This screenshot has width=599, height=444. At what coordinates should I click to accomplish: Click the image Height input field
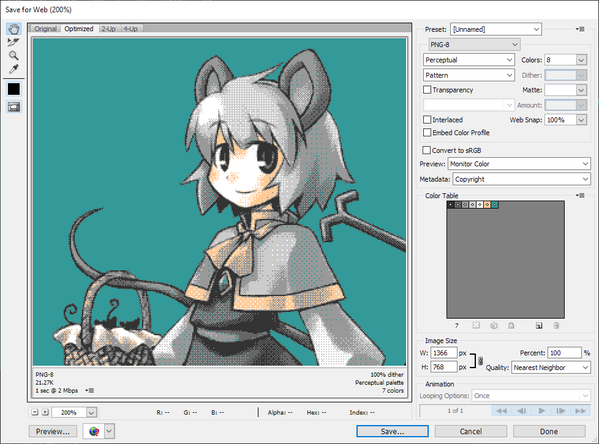444,367
